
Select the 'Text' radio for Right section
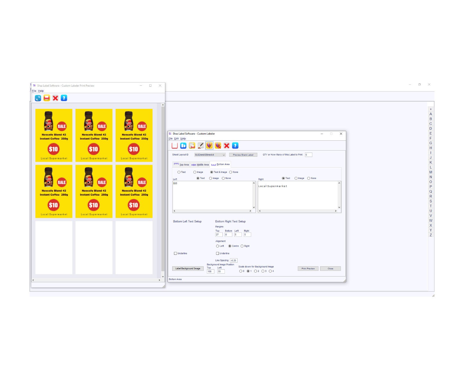(x=283, y=178)
